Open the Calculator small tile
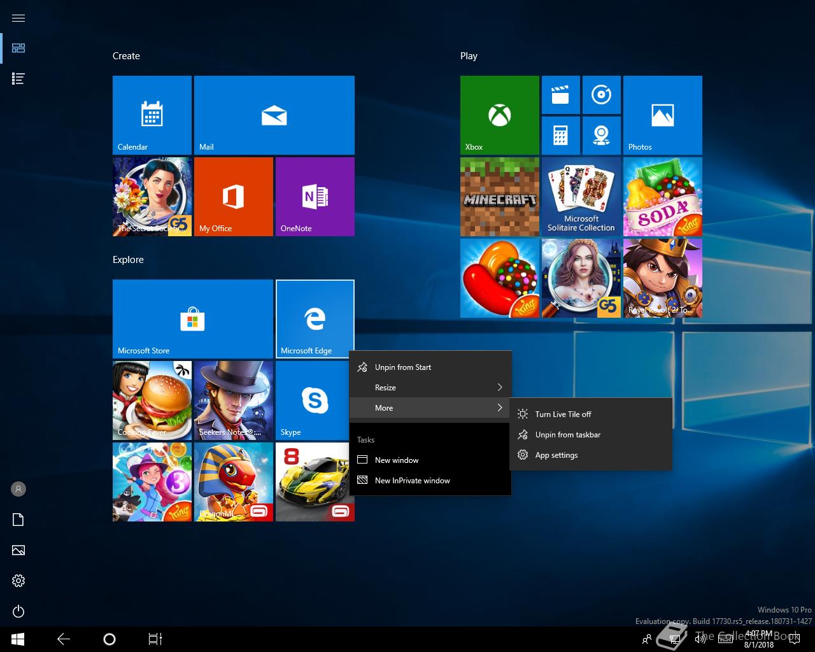Viewport: 815px width, 652px height. pyautogui.click(x=561, y=136)
